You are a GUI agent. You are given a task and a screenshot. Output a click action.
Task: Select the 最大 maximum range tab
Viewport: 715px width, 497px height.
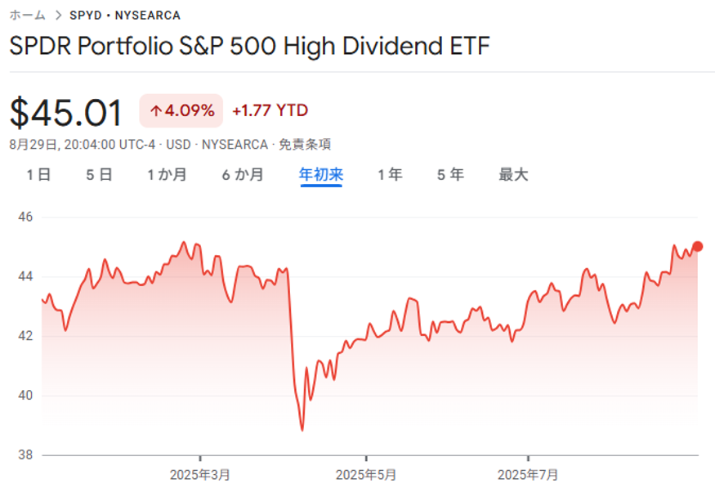[514, 174]
